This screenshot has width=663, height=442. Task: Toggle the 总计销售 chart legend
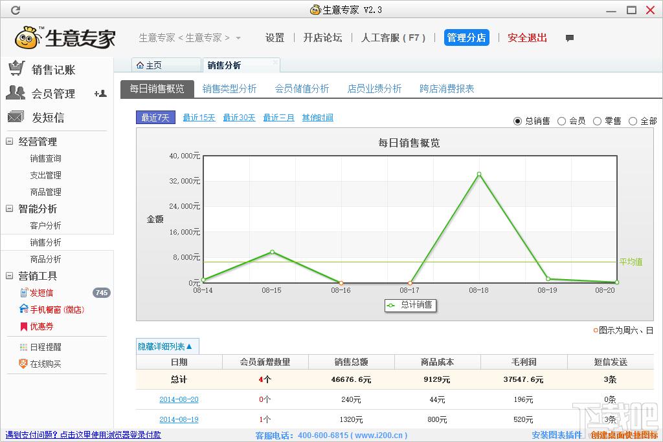click(x=410, y=305)
